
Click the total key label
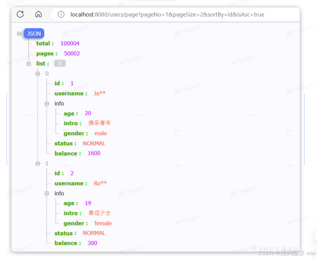click(x=45, y=43)
